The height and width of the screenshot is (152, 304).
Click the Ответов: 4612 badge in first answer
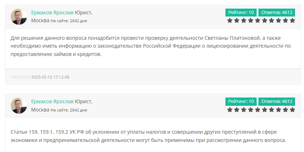tap(277, 13)
